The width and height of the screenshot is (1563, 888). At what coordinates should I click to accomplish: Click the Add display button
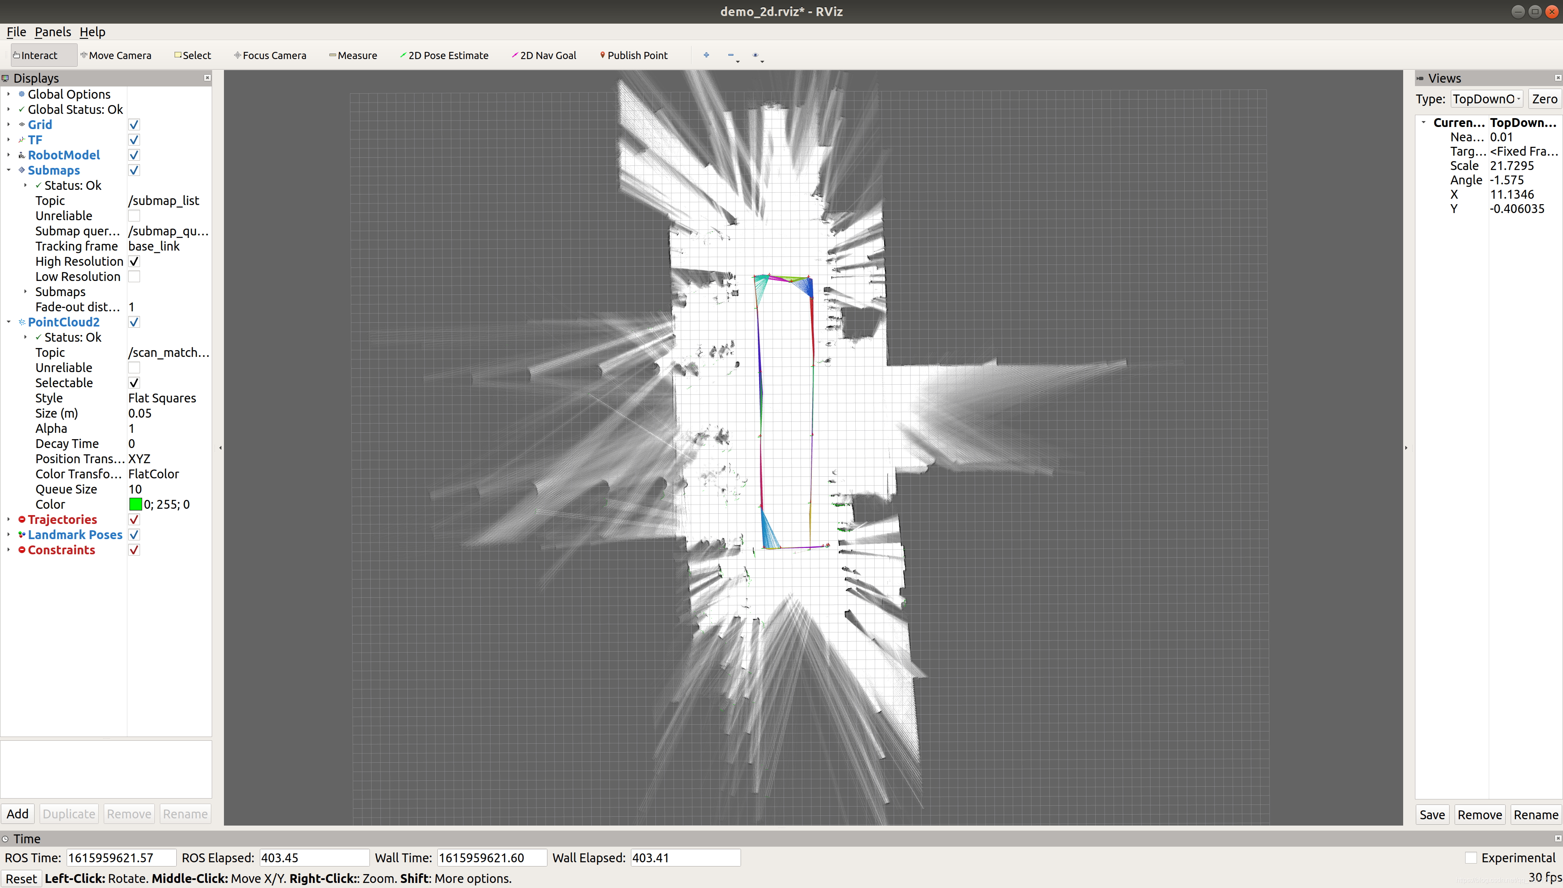point(18,814)
